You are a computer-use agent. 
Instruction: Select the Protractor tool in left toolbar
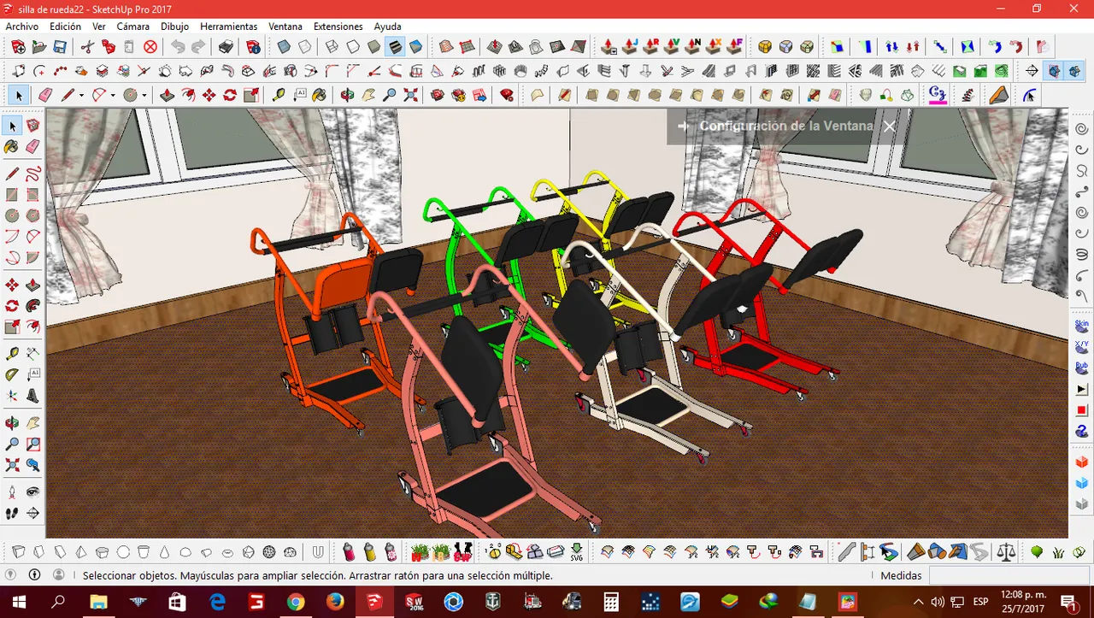coord(12,374)
